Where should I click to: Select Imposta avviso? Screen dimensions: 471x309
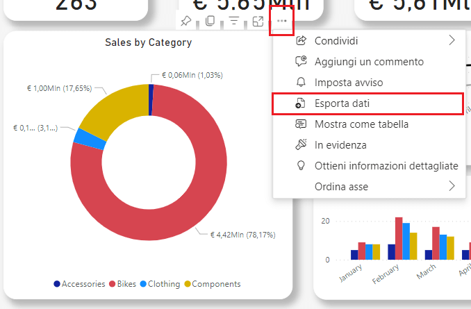tap(369, 82)
